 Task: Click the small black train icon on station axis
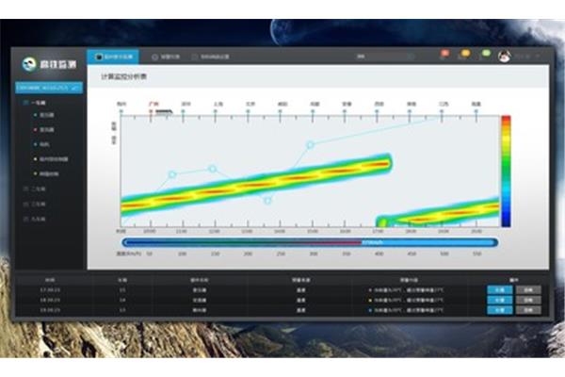(x=164, y=111)
